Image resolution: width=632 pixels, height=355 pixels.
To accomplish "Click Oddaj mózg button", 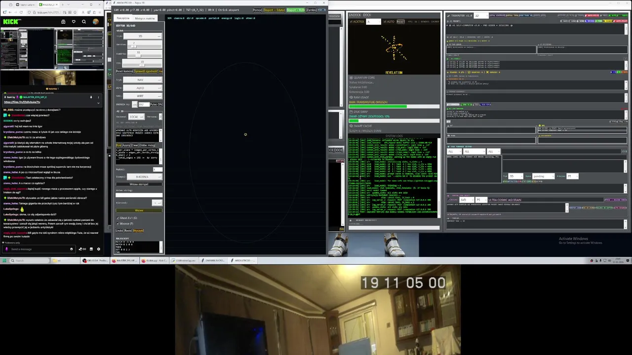I will click(147, 145).
